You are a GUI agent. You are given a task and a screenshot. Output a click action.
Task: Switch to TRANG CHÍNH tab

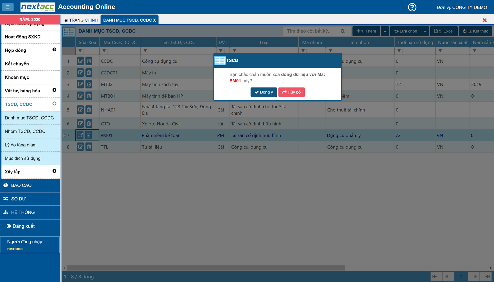[81, 20]
